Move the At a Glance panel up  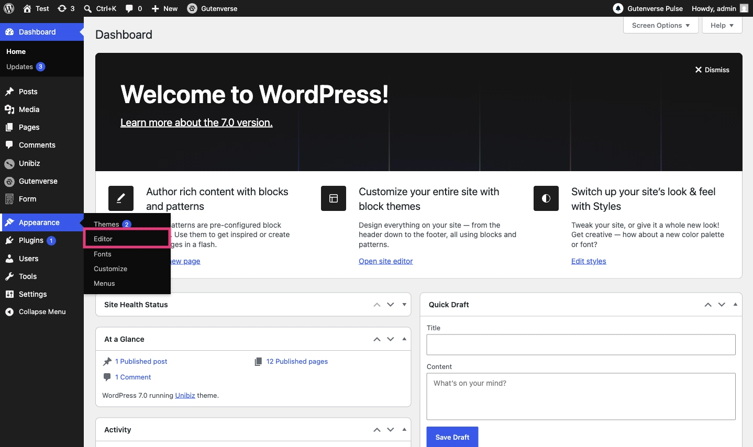click(x=377, y=339)
